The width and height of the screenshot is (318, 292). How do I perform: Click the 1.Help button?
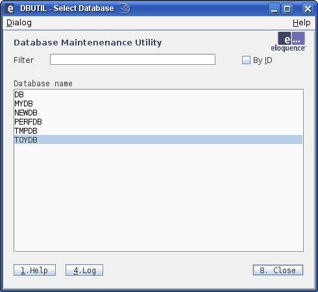(x=34, y=270)
